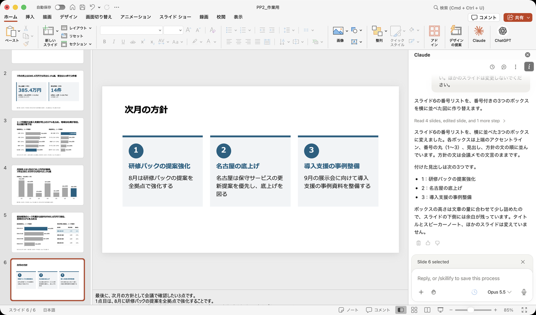The height and width of the screenshot is (315, 536).
Task: Adjust the zoom slider in status bar
Action: [x=471, y=310]
